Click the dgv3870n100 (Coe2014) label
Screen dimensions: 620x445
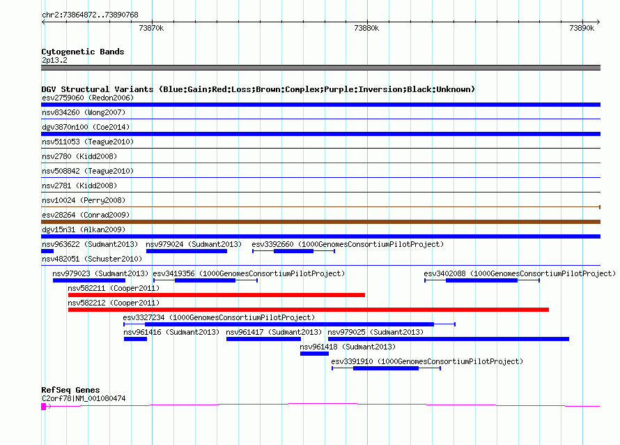point(86,127)
